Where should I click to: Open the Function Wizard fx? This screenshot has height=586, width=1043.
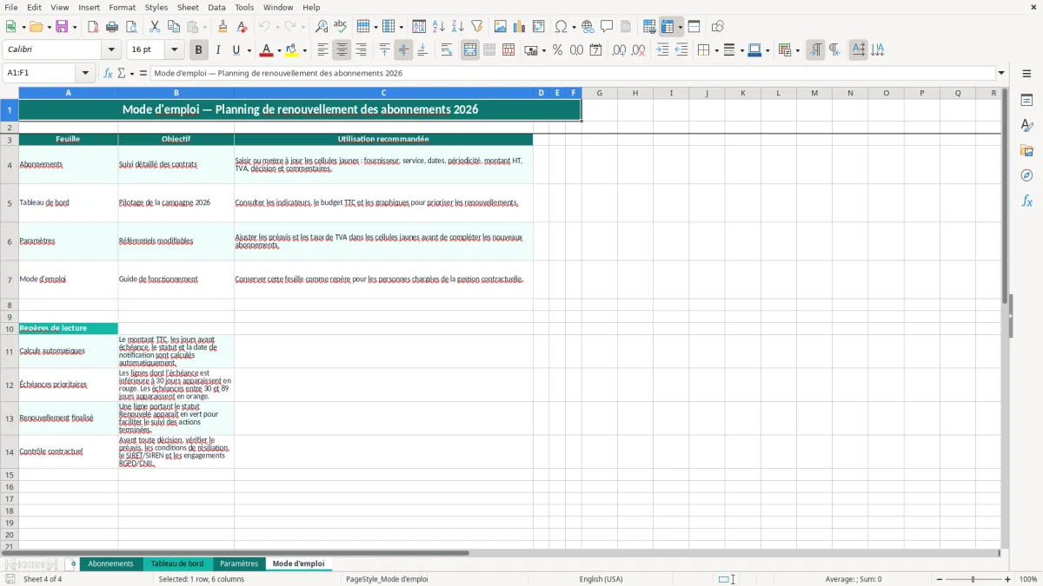pyautogui.click(x=109, y=73)
